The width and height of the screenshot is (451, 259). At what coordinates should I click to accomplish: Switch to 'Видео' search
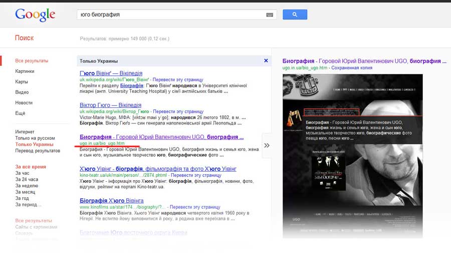(x=22, y=92)
